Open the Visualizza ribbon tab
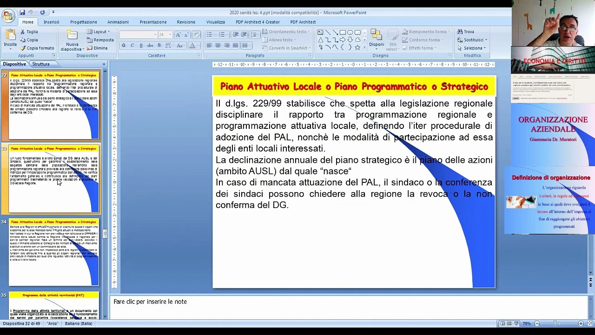 tap(216, 22)
